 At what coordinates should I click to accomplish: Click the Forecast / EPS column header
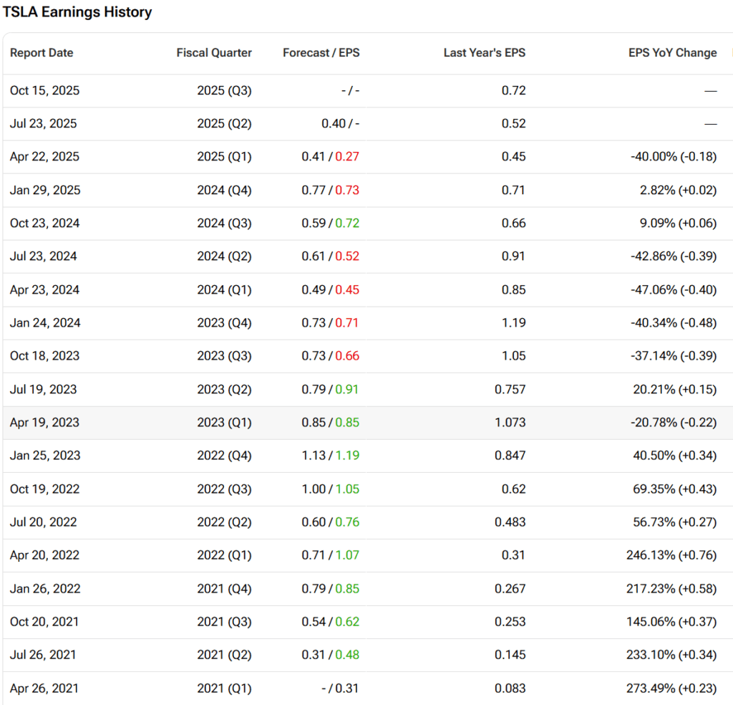321,53
